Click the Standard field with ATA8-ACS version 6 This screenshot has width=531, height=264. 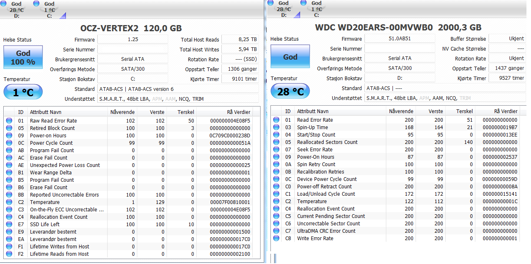tap(178, 89)
